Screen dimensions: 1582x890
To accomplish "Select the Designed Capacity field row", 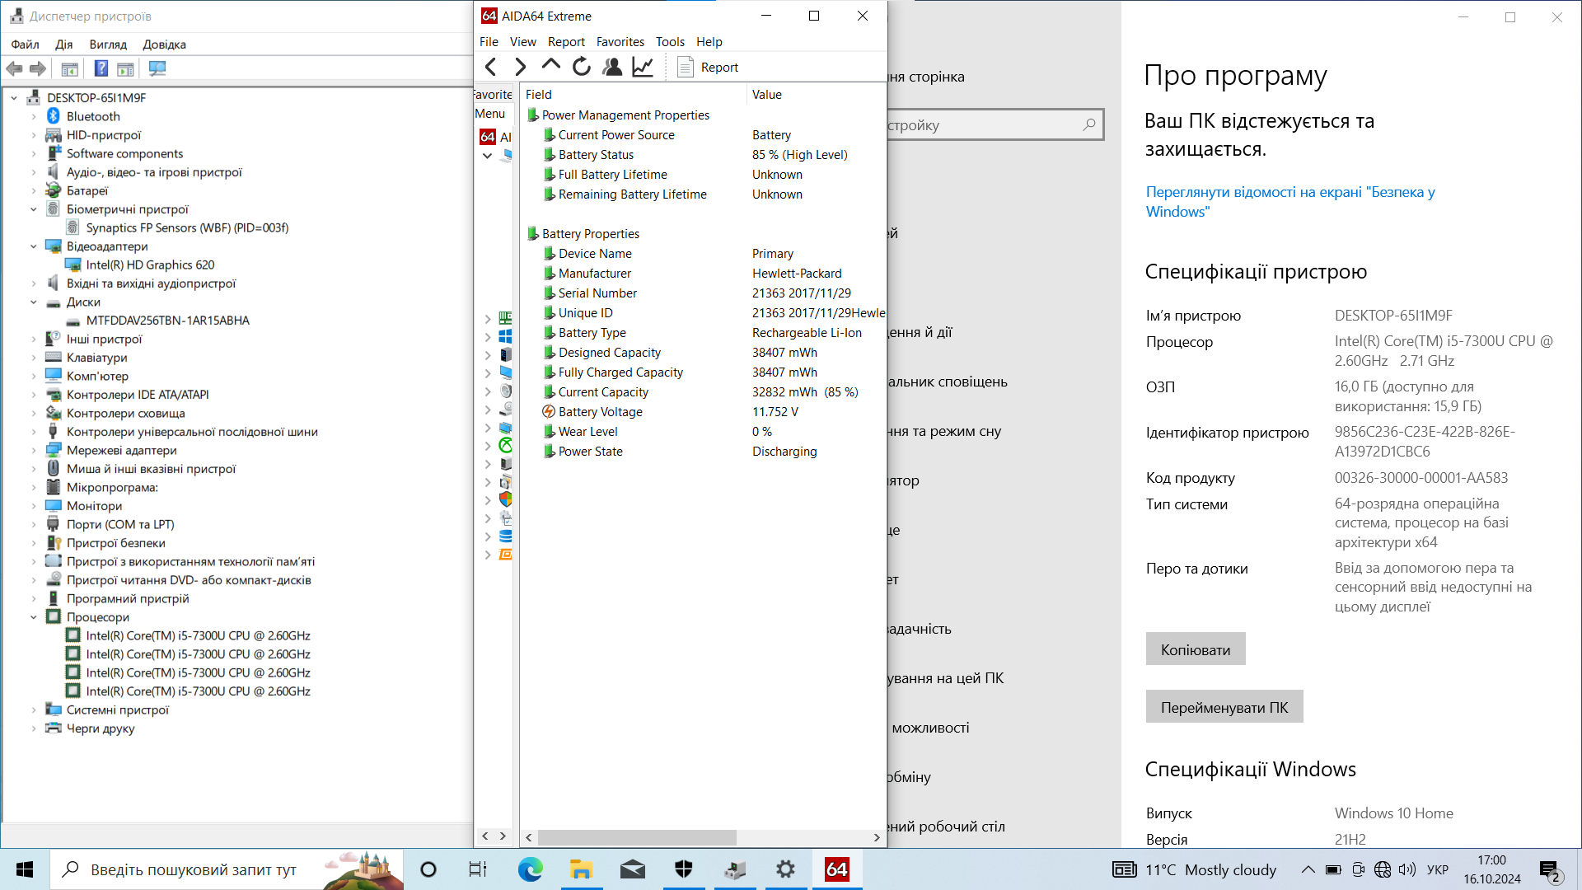I will 704,353.
